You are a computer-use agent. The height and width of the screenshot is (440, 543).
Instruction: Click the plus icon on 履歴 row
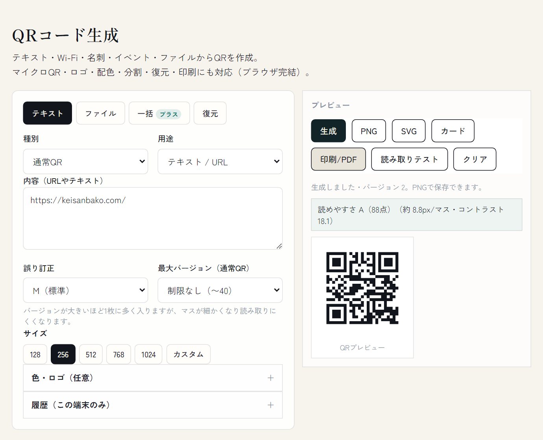tap(271, 405)
